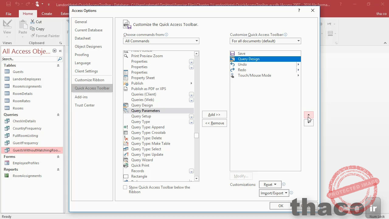Screen dimensions: 389x219
Task: Open the Reset dropdown button
Action: click(x=270, y=184)
